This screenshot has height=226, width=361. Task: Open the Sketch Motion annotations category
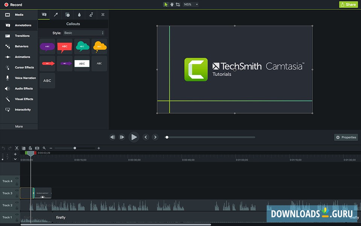point(91,15)
